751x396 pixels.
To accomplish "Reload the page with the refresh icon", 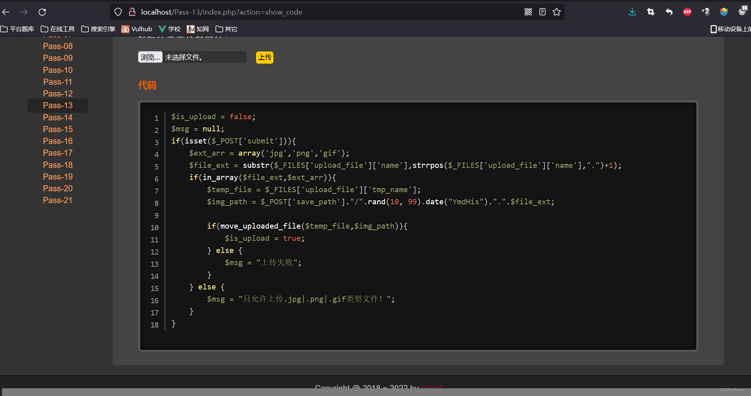I will point(42,12).
